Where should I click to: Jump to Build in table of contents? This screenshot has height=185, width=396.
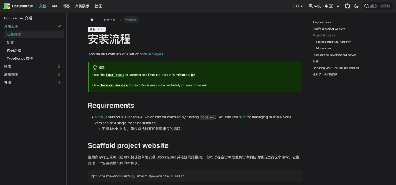316,61
